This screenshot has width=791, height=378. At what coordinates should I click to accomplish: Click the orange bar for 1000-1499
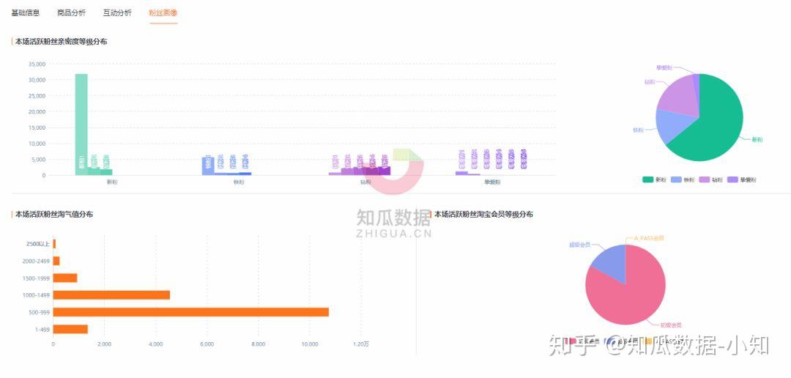click(x=111, y=294)
